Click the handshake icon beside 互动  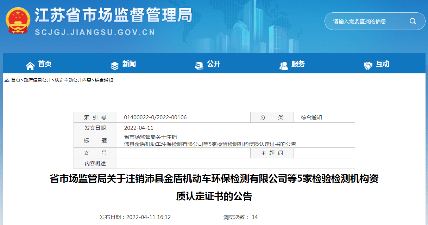pos(368,66)
